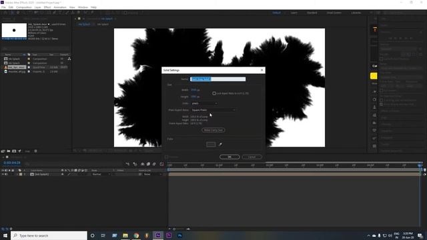The image size is (427, 240).
Task: Click Interpret Footage icon in Project panel
Action: (3, 151)
